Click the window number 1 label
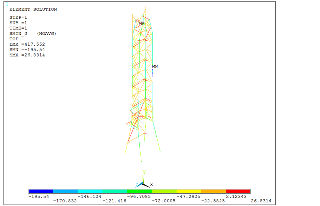Viewport: 320px width, 206px height. [7, 4]
